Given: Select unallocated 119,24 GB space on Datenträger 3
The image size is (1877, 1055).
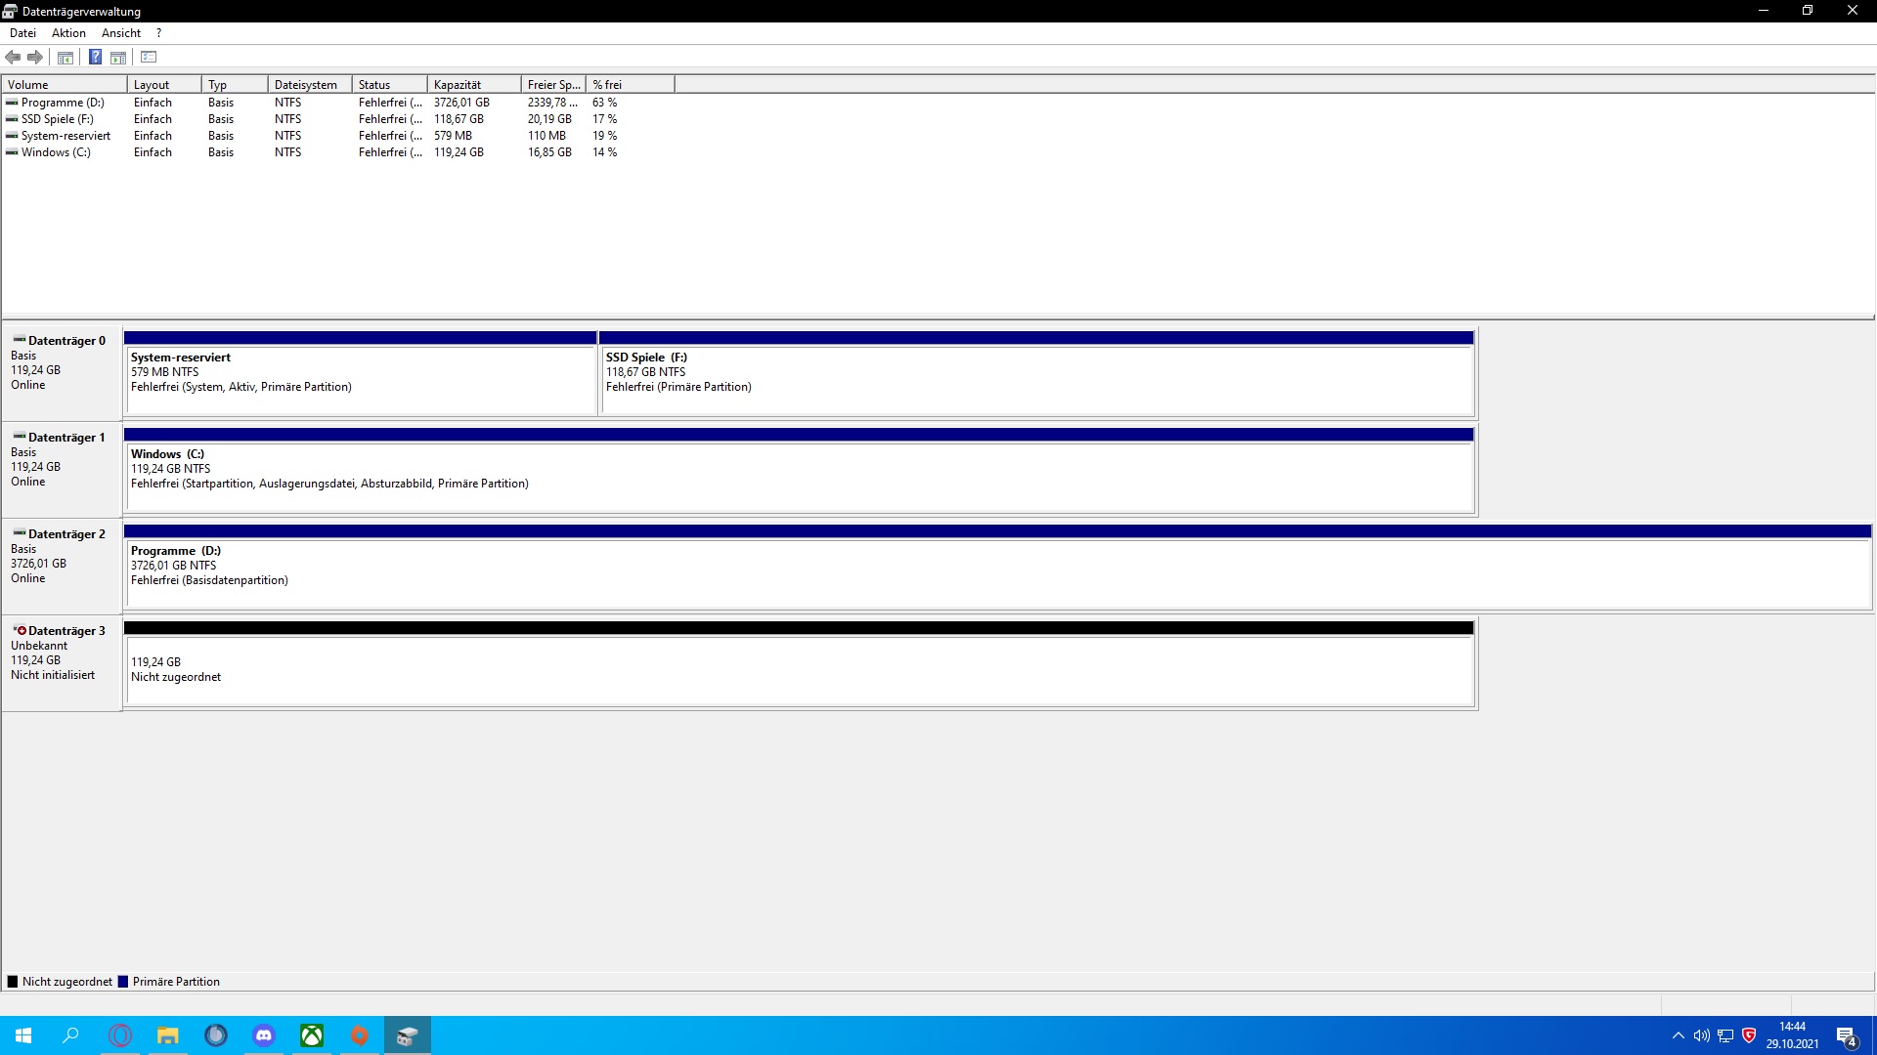Looking at the screenshot, I should (798, 670).
